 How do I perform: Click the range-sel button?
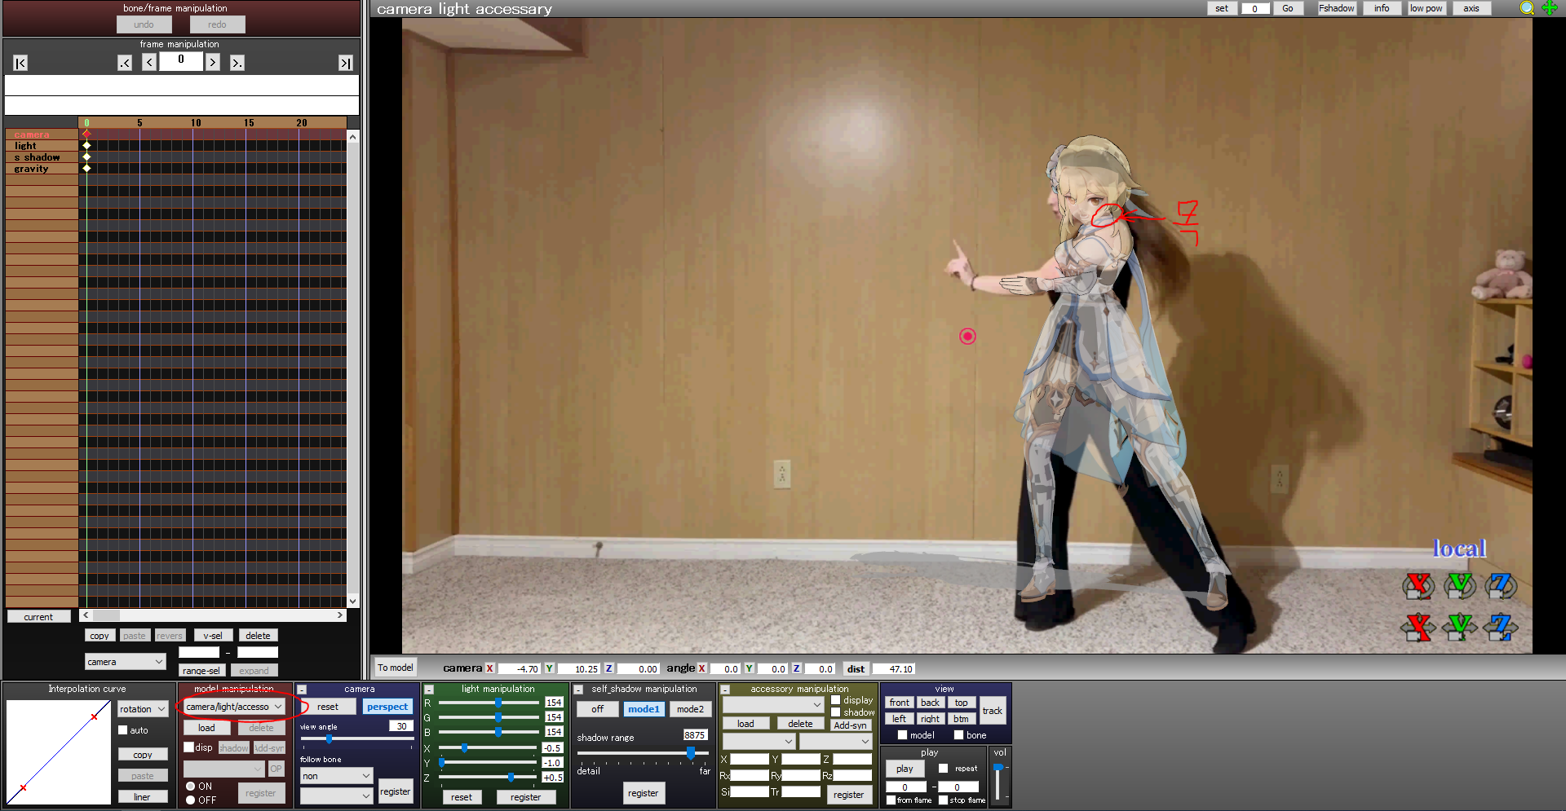click(x=201, y=671)
